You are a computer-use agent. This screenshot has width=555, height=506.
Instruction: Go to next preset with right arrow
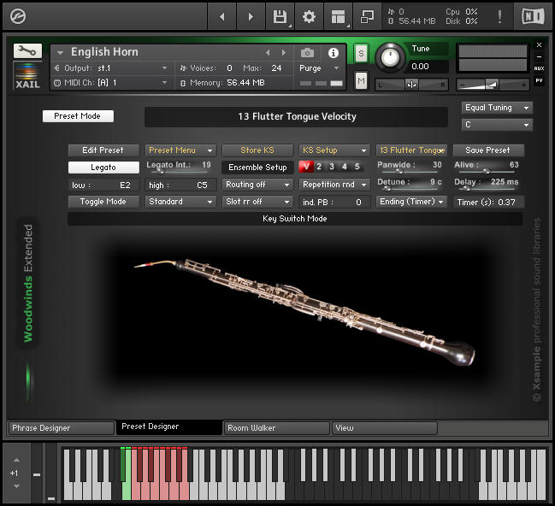click(x=251, y=16)
